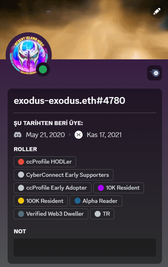The width and height of the screenshot is (168, 267).
Task: Select the Verified Web3 Dweller role
Action: click(51, 214)
